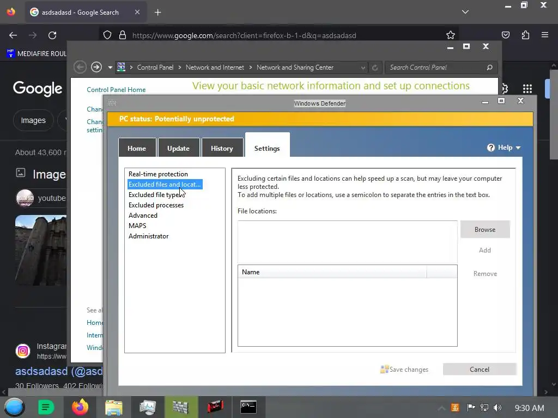
Task: Select Excluded file types entry
Action: [156, 195]
